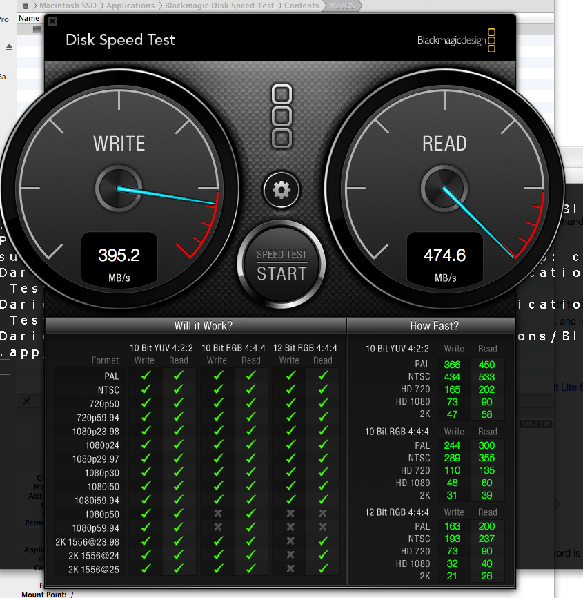
Task: Select 12 Bit RGB NTSC write value 193
Action: [453, 539]
